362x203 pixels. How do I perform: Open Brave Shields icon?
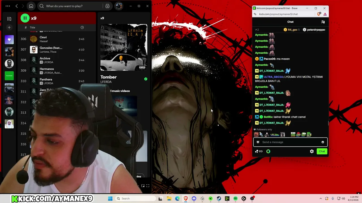point(319,14)
